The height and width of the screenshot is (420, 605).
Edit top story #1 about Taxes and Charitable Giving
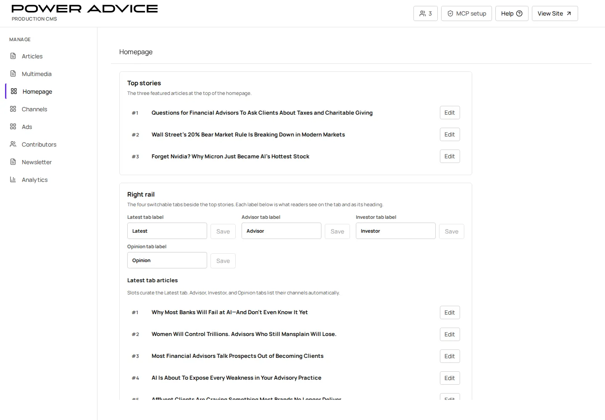[450, 113]
